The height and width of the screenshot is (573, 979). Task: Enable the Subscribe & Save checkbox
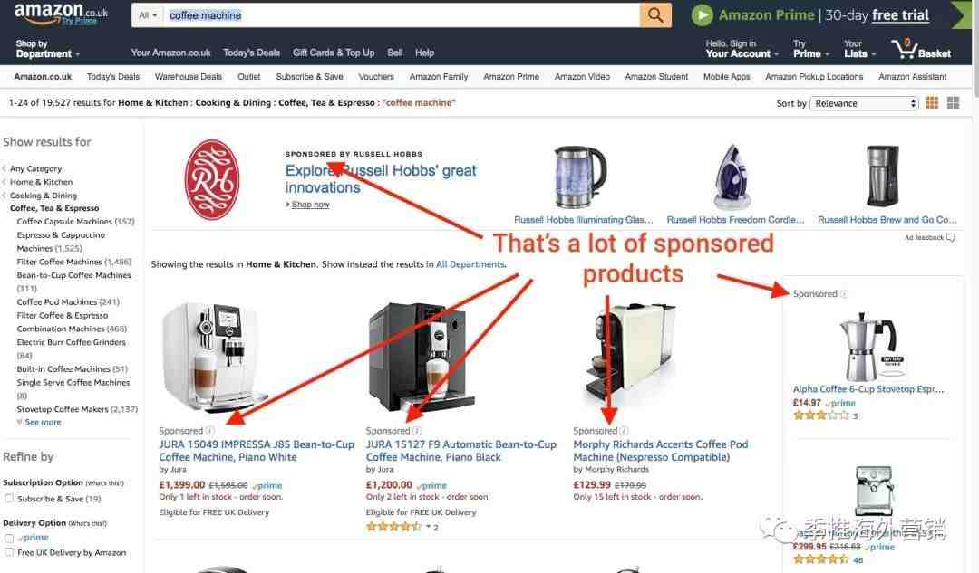[x=9, y=498]
